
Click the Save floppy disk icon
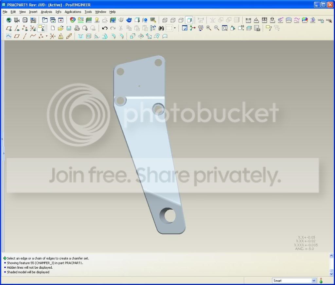(x=69, y=28)
